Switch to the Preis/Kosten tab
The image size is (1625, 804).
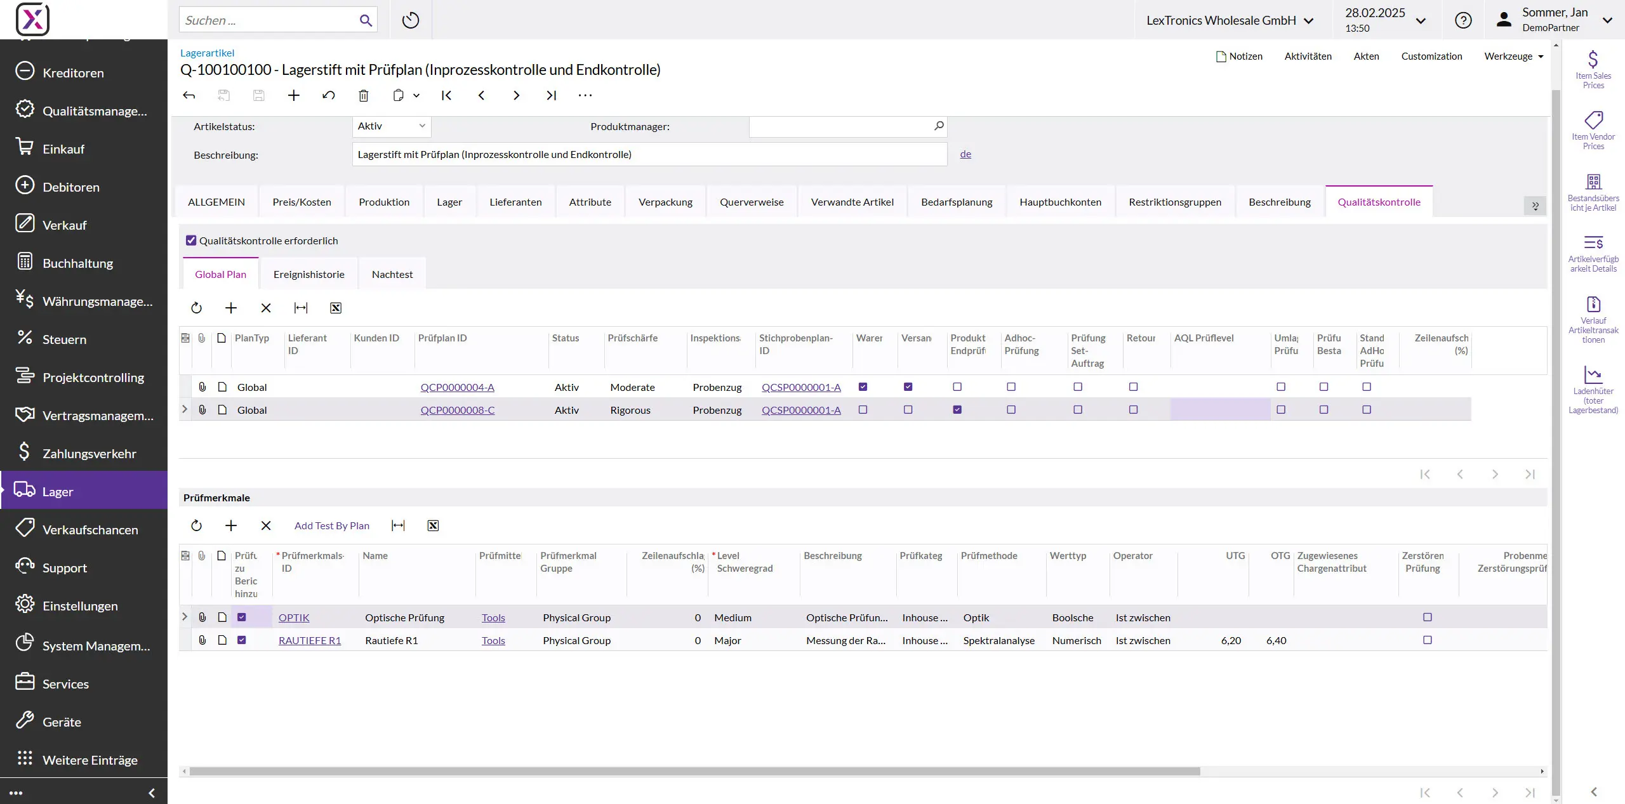[302, 202]
